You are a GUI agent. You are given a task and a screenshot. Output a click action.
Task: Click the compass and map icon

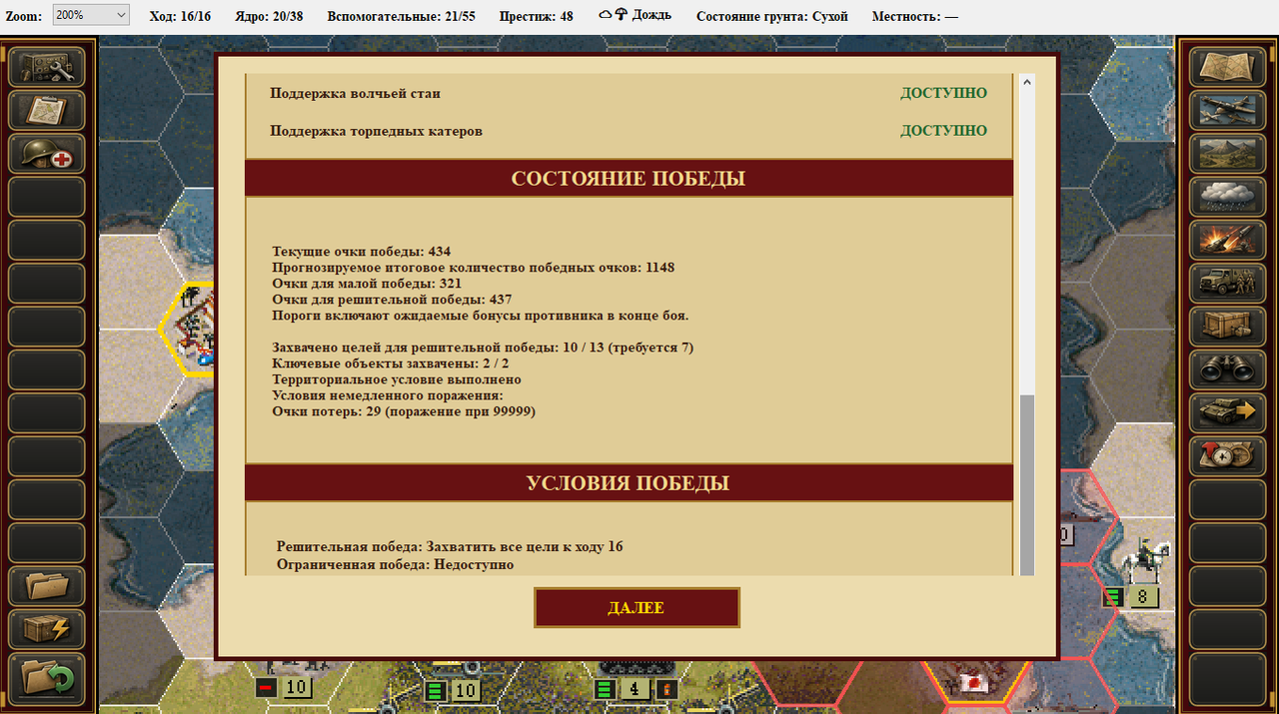click(1226, 456)
